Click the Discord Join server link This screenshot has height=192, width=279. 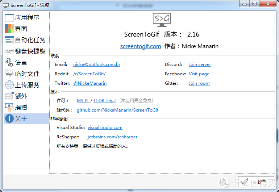coord(200,64)
